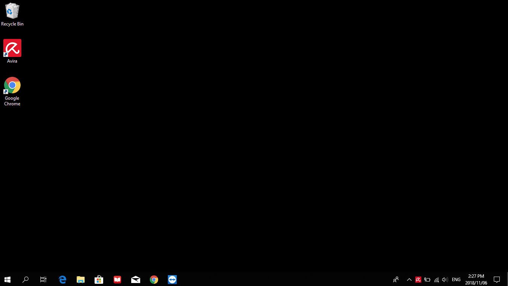Open Task View from taskbar
Screen dimensions: 508x286
pos(43,279)
